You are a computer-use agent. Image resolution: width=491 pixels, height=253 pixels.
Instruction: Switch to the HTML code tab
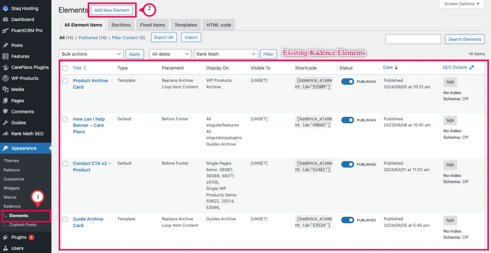(219, 25)
